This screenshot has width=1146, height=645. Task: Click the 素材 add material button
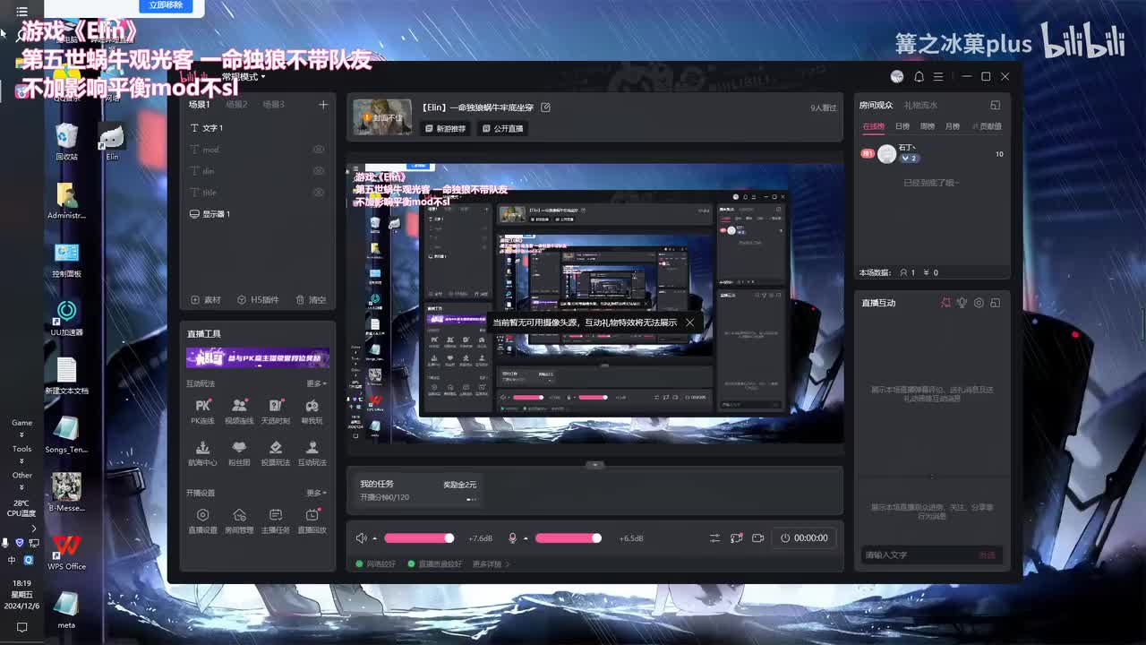pyautogui.click(x=206, y=300)
